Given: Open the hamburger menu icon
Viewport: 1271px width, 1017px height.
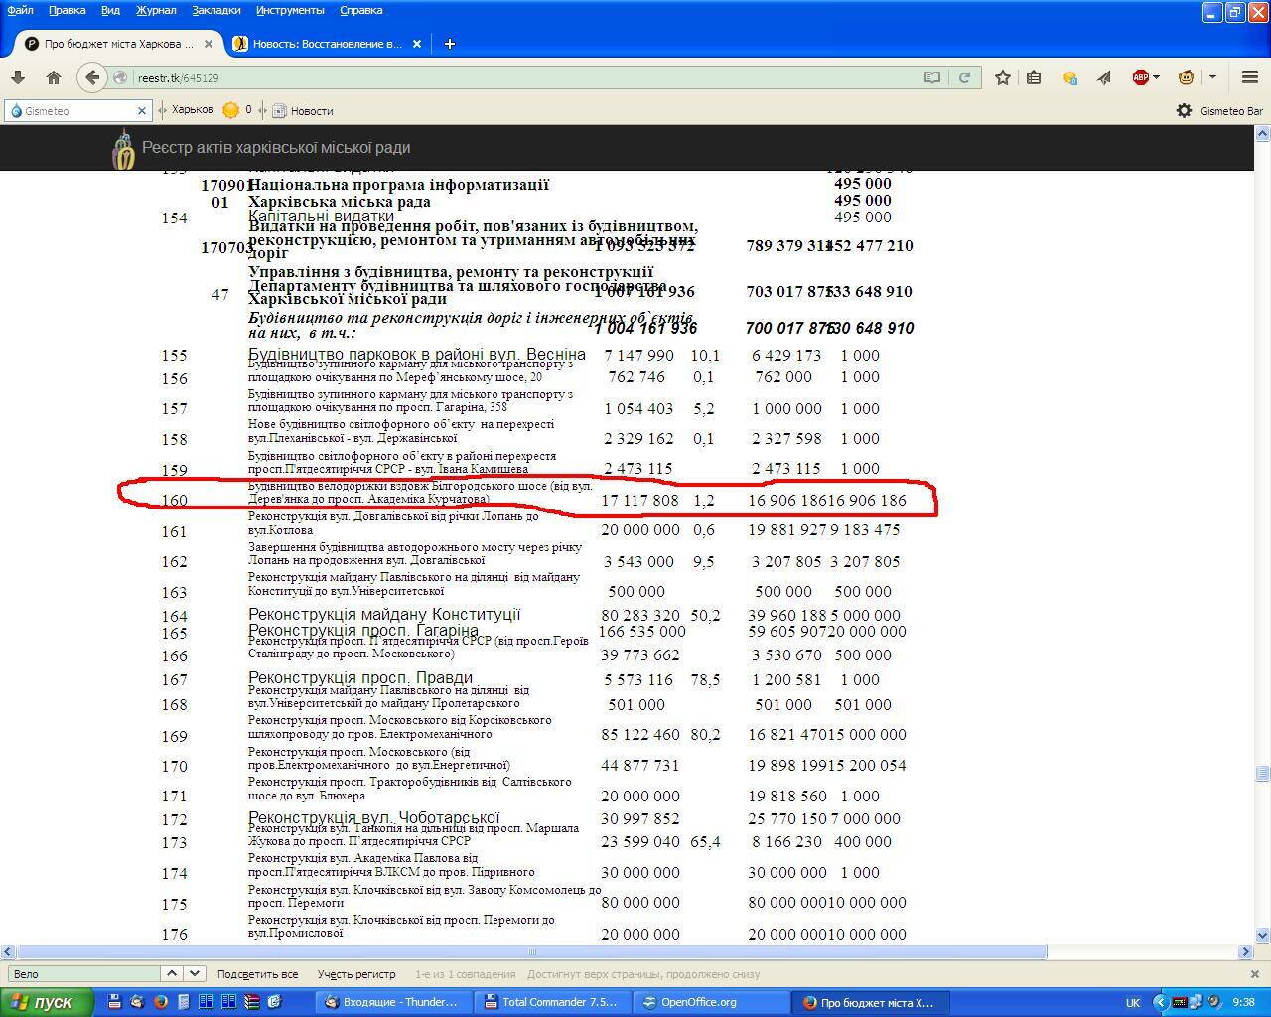Looking at the screenshot, I should [1250, 77].
